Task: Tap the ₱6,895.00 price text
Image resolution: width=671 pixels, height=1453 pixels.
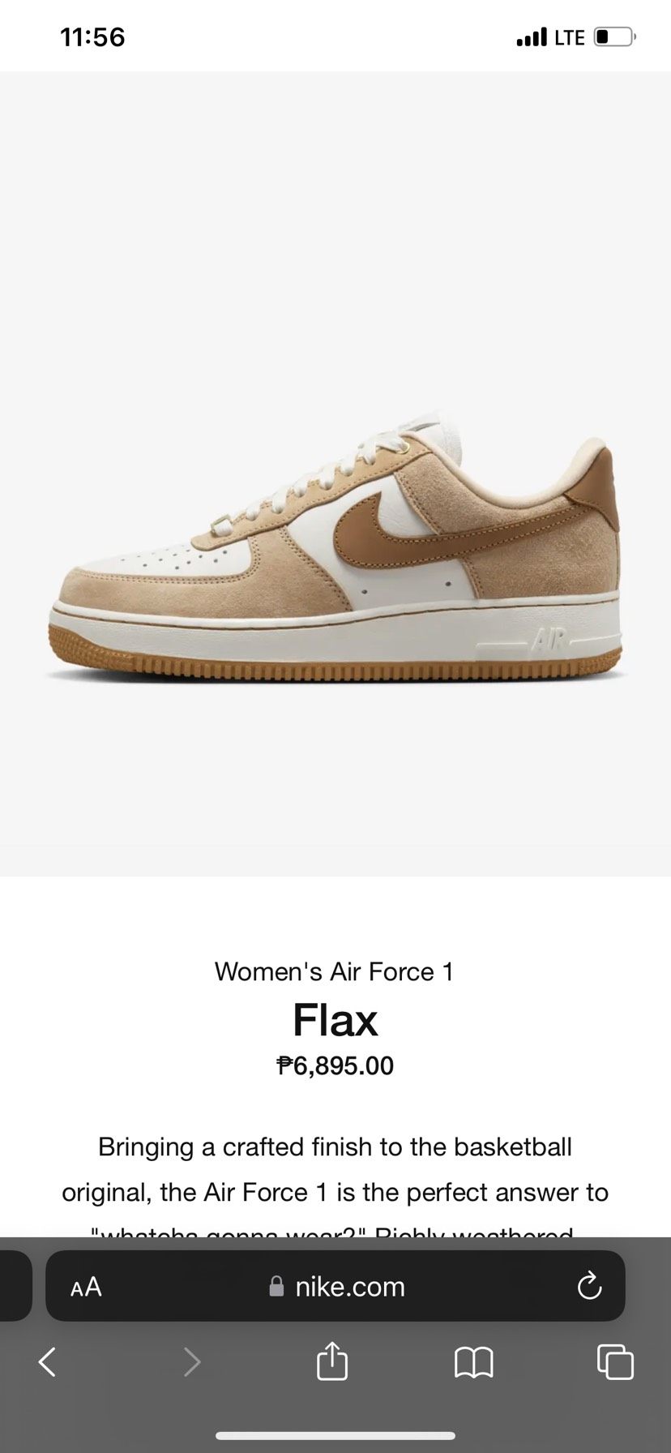Action: 335,1065
